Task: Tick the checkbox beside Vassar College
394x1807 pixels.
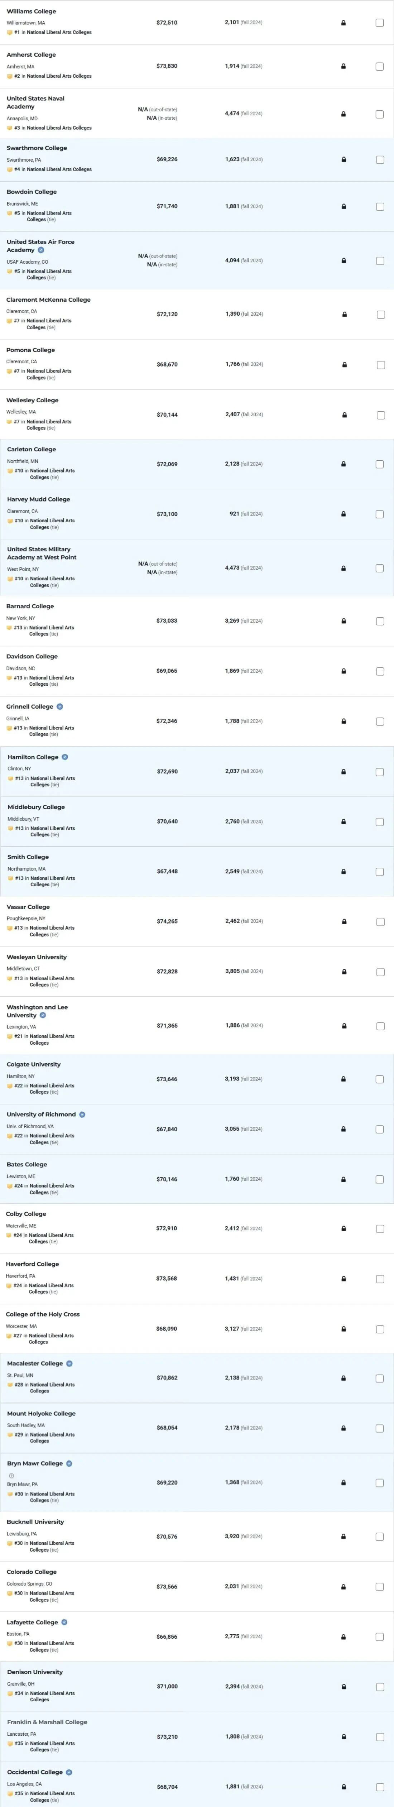Action: [380, 921]
